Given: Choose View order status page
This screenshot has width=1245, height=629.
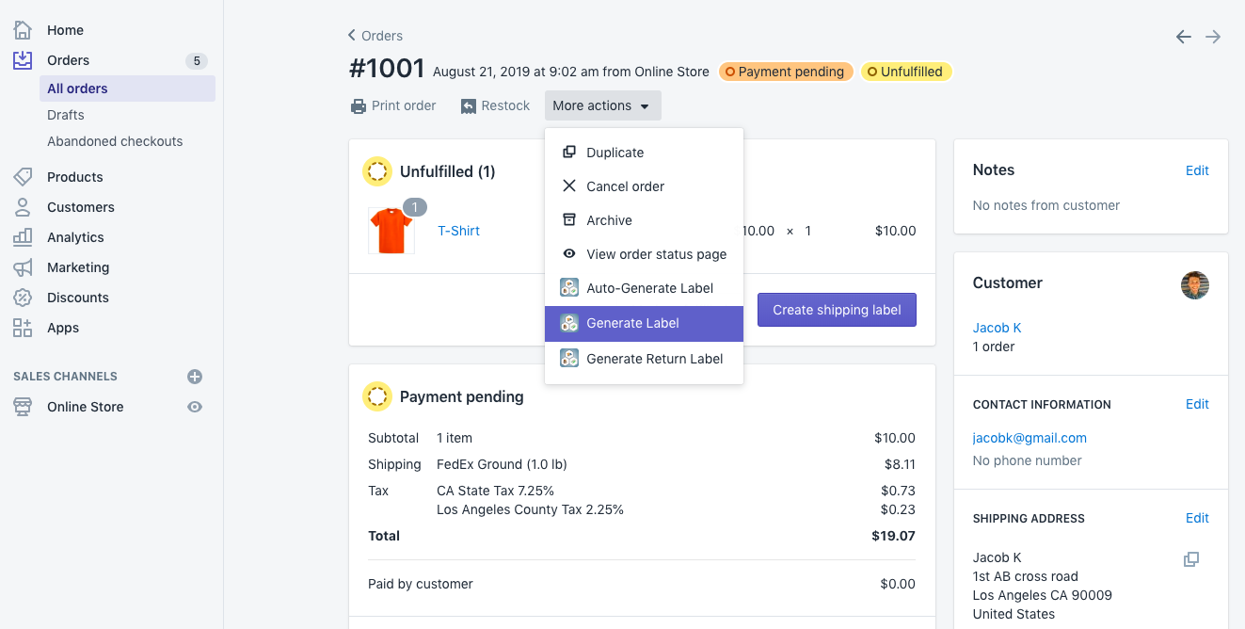Looking at the screenshot, I should pos(645,254).
